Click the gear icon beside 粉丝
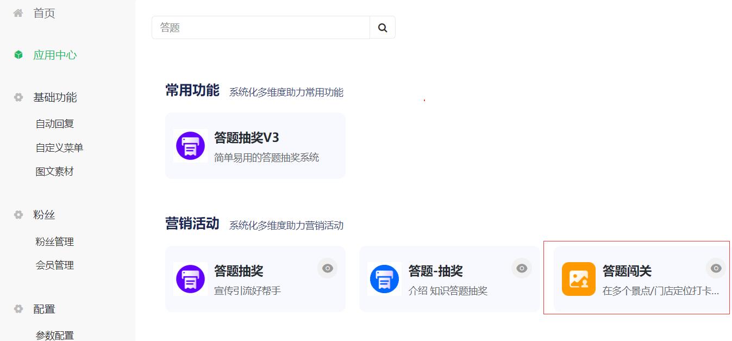Viewport: 732px width, 341px height. (18, 215)
